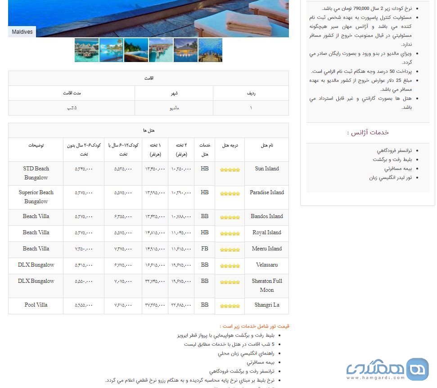Click BB service in the Velassaru row
The width and height of the screenshot is (437, 388).
coord(205,265)
